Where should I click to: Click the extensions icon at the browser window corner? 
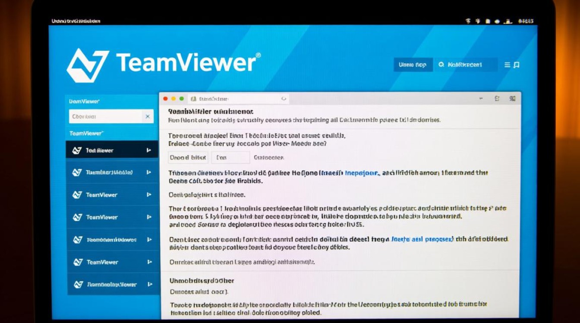point(513,98)
